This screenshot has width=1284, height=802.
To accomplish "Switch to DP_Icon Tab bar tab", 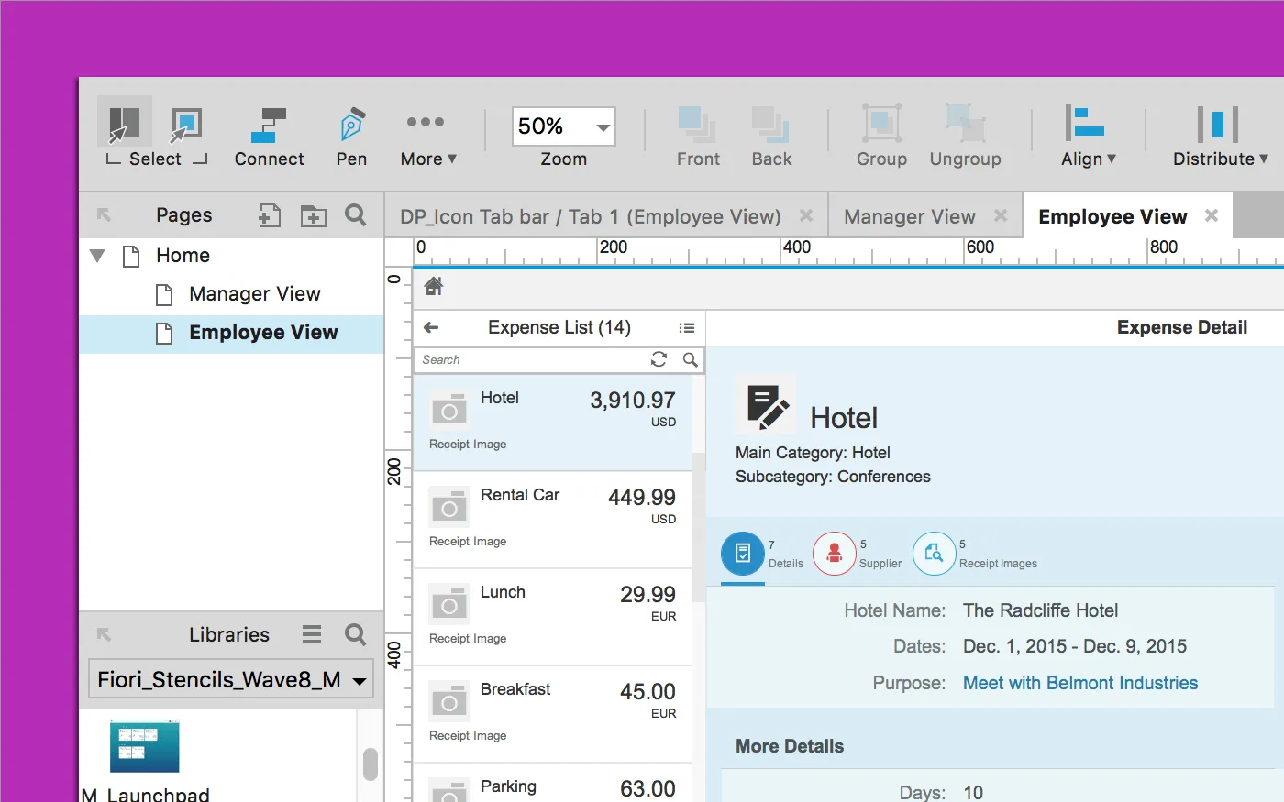I will click(590, 217).
